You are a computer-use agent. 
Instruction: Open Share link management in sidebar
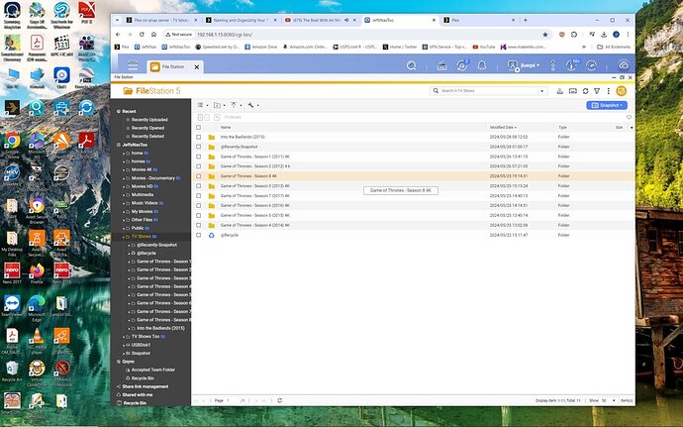146,386
